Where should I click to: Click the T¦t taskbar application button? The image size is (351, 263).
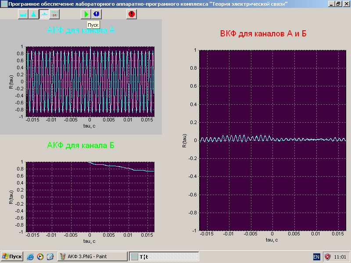164,256
